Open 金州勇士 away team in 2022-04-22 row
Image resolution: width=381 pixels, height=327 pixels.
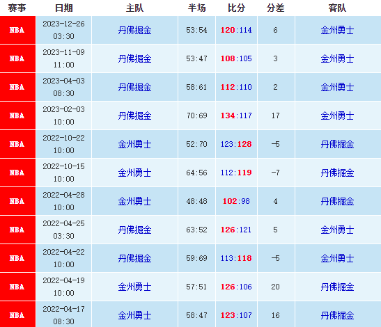point(337,258)
